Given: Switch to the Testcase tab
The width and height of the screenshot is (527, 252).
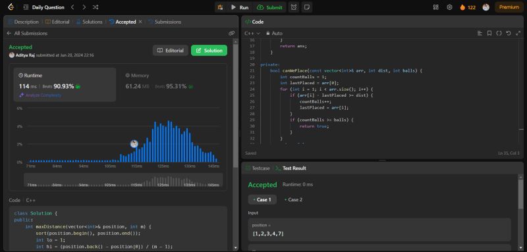Looking at the screenshot, I should (258, 168).
